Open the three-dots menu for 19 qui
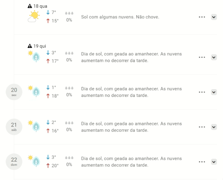The width and height of the screenshot is (223, 180). click(x=202, y=58)
